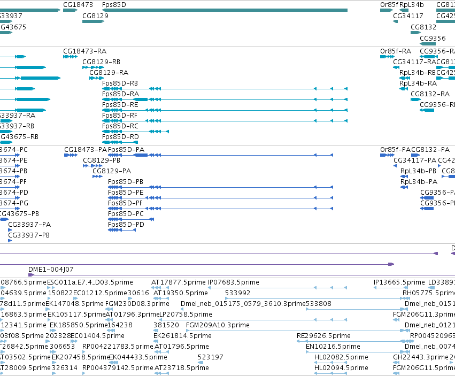Open the CG8129 gene label

coord(96,16)
